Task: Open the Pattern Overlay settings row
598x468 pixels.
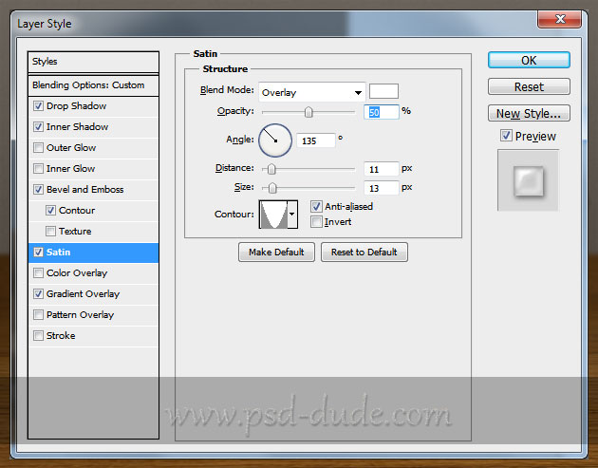Action: point(93,315)
